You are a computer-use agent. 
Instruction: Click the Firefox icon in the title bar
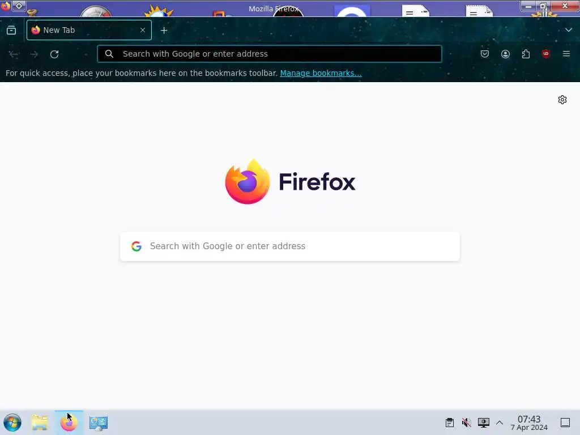point(5,6)
